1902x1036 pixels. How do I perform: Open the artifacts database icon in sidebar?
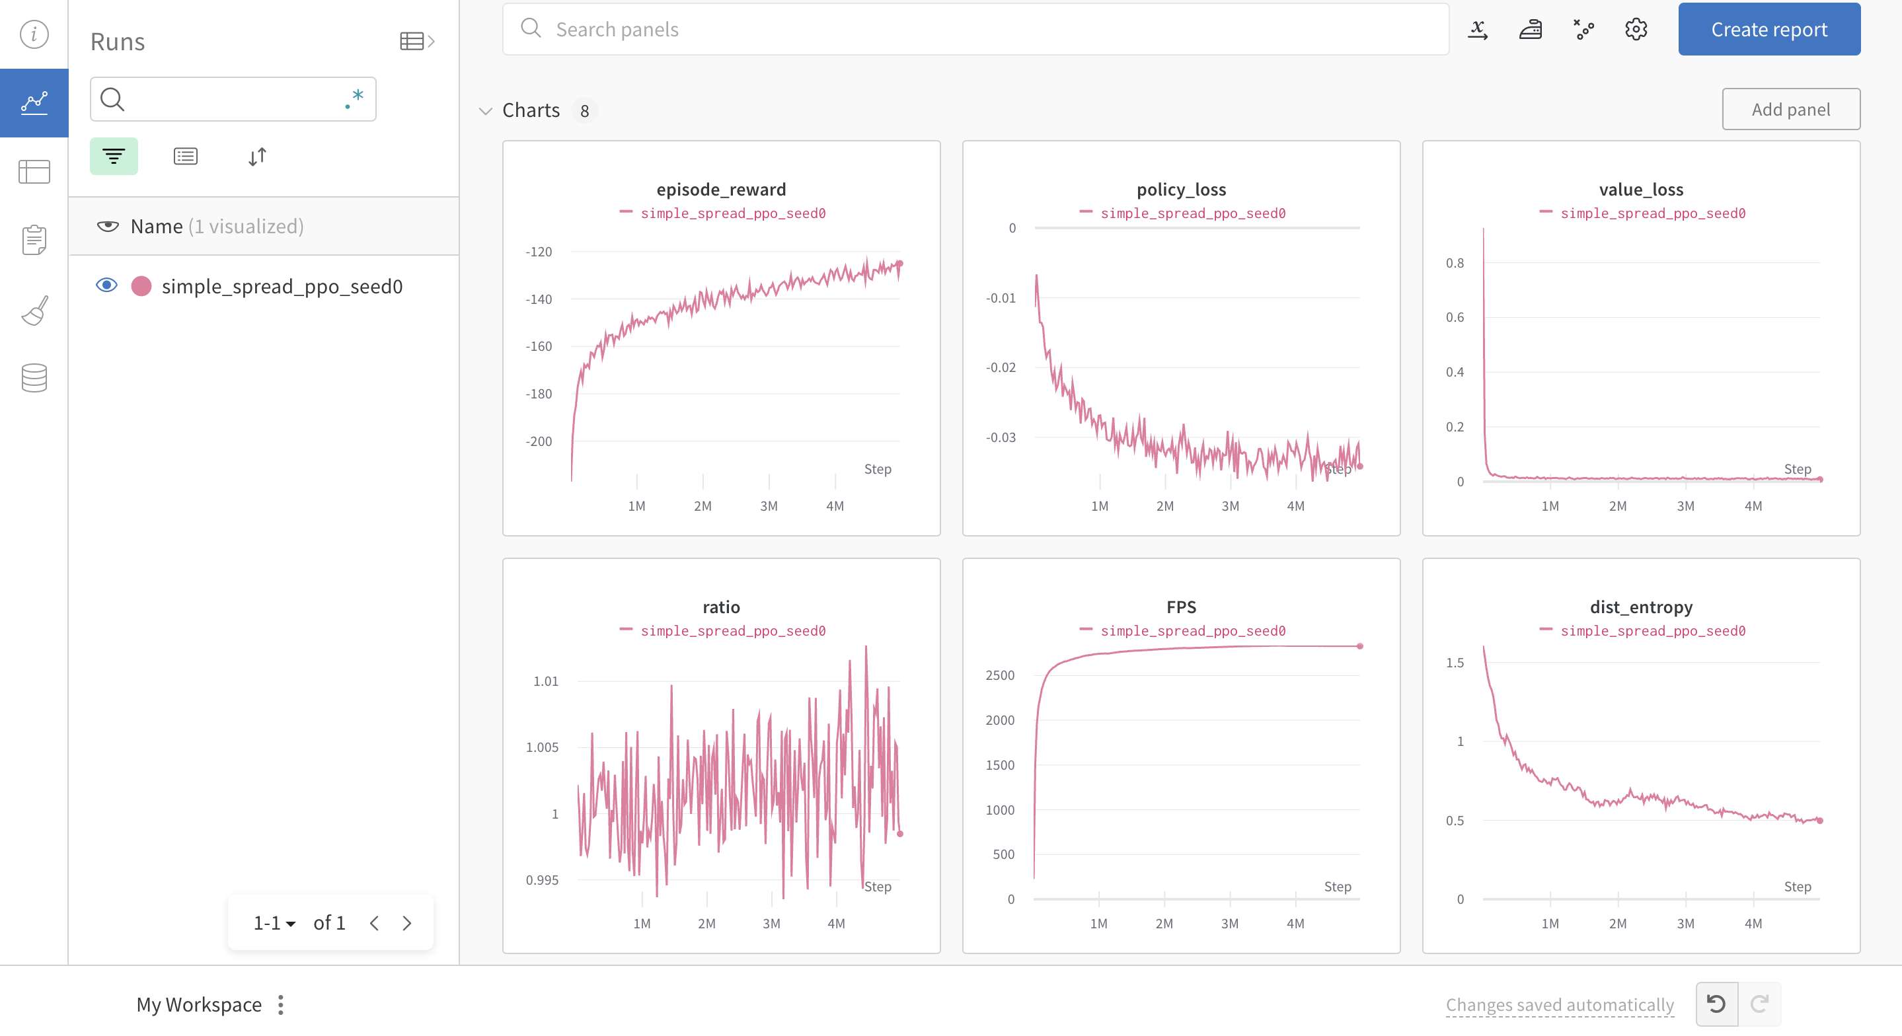point(34,377)
